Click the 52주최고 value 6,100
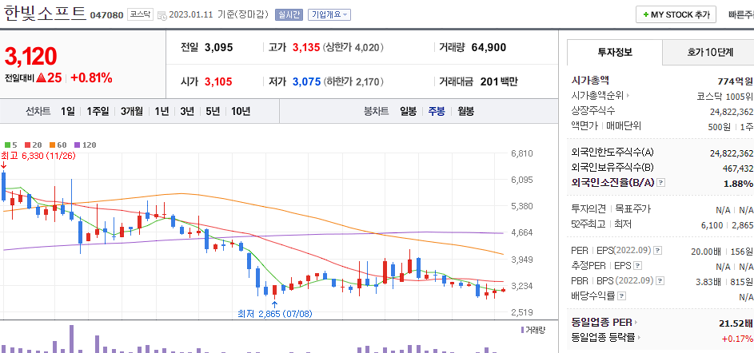Screen dimensions: 754x353 pyautogui.click(x=713, y=224)
